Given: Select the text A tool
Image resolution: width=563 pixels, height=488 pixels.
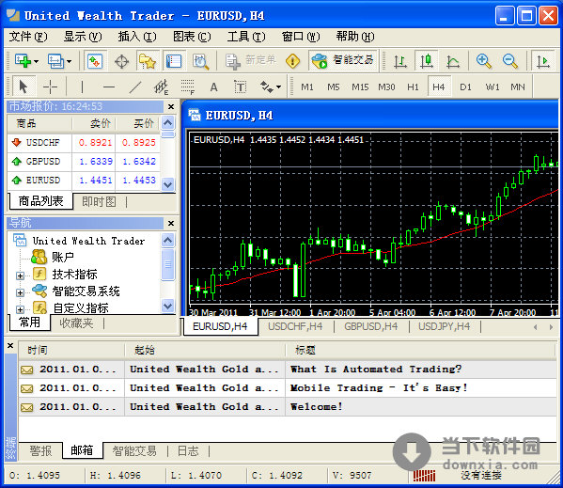Looking at the screenshot, I should coord(213,87).
